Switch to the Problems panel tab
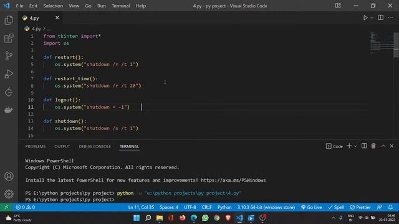Image resolution: width=399 pixels, height=224 pixels. tap(36, 147)
